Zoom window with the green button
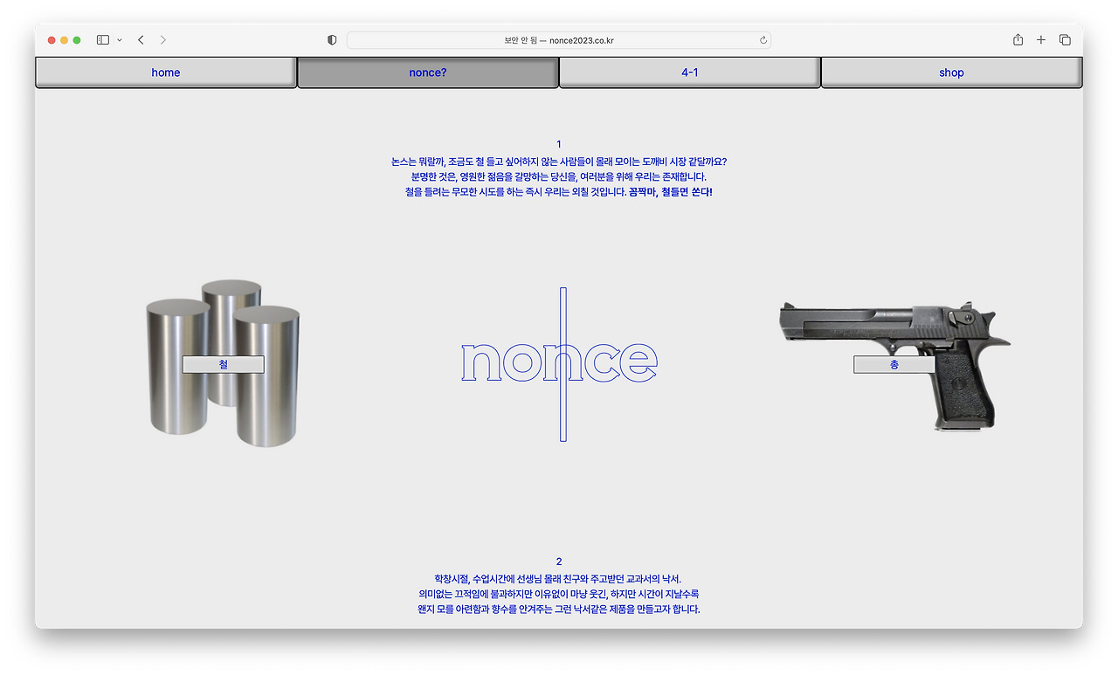This screenshot has height=675, width=1118. 77,40
